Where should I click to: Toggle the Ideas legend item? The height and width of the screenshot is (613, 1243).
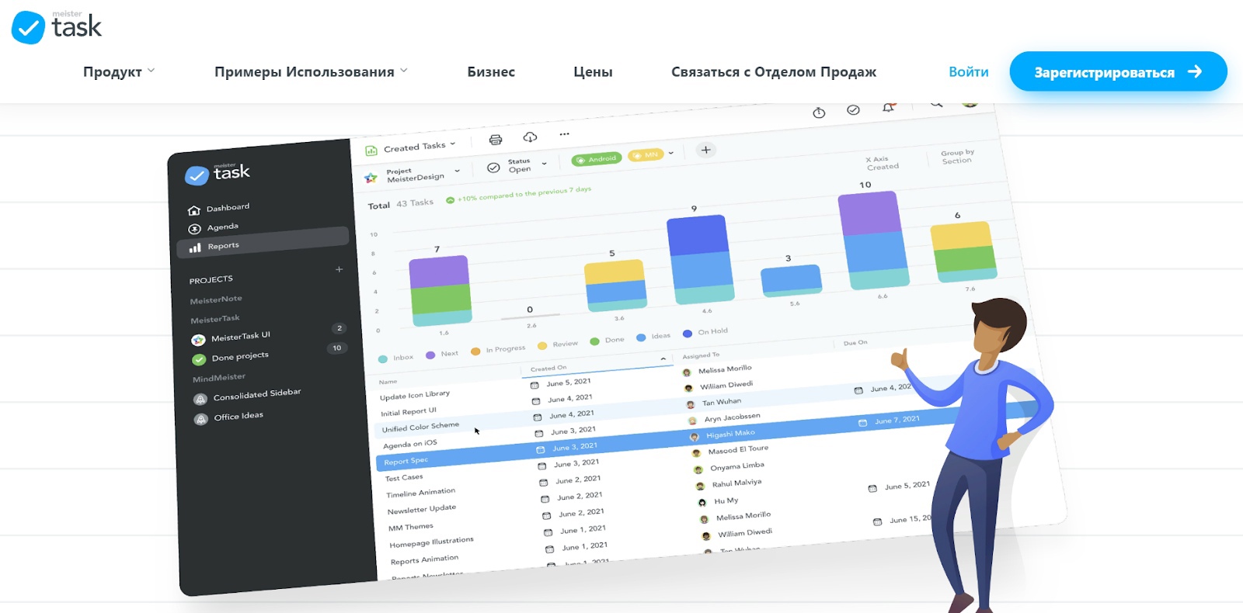click(x=653, y=337)
